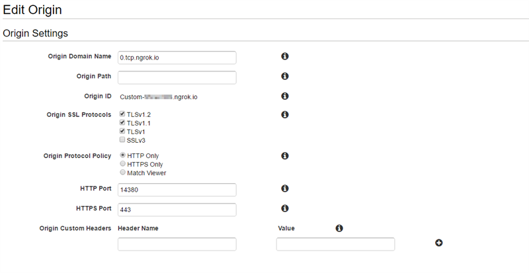This screenshot has width=529, height=273.
Task: Click info icon next to HTTP Port
Action: (285, 188)
